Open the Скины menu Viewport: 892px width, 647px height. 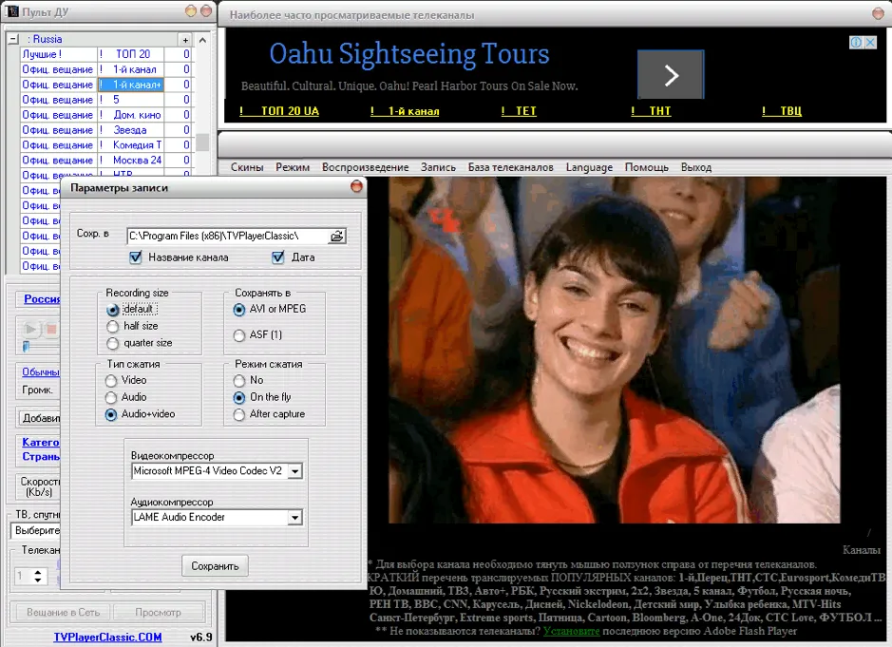coord(247,167)
